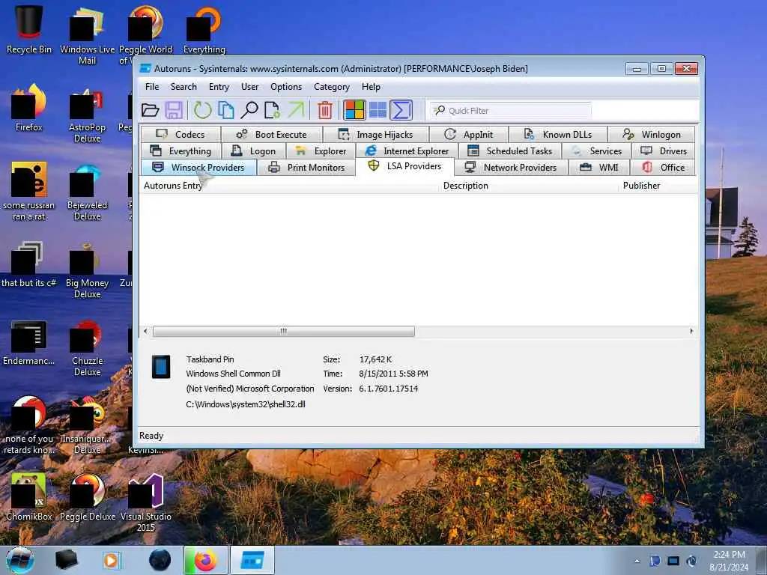Image resolution: width=767 pixels, height=575 pixels.
Task: Click the Open file toolbar icon
Action: [150, 110]
